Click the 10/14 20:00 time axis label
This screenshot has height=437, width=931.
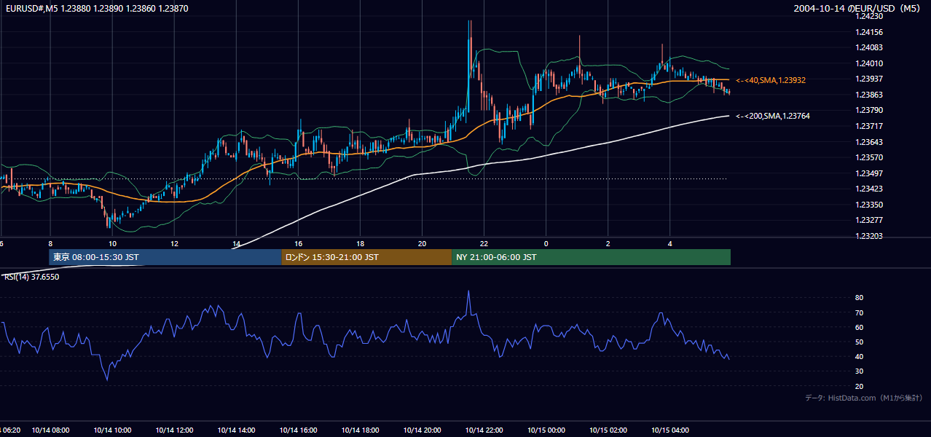[423, 430]
